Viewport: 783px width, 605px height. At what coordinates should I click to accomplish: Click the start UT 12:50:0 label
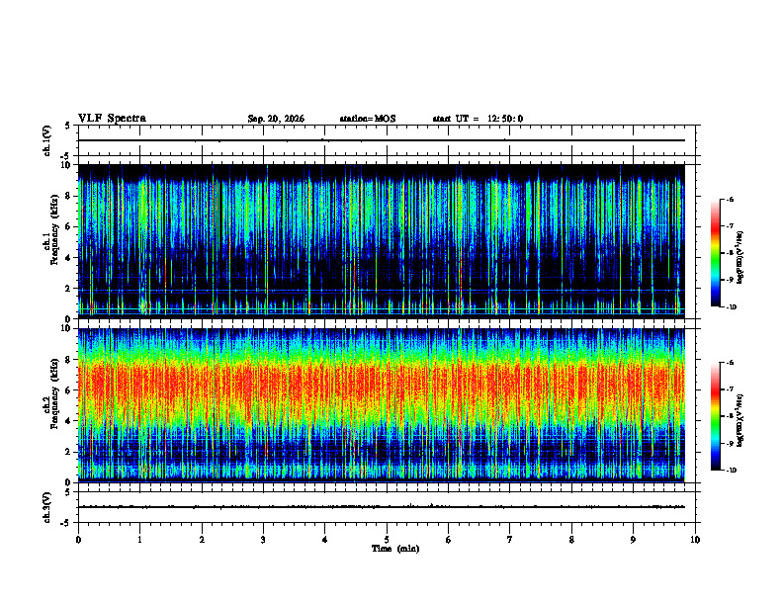[478, 119]
